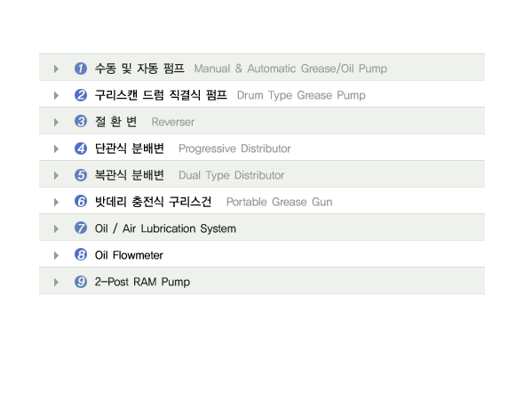Viewport: 524px width, 400px height.
Task: Click the number 5 circle for Dual Type Distributor
Action: point(81,175)
